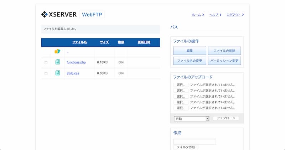Click the 編集 button
This screenshot has width=285, height=150.
click(x=190, y=51)
